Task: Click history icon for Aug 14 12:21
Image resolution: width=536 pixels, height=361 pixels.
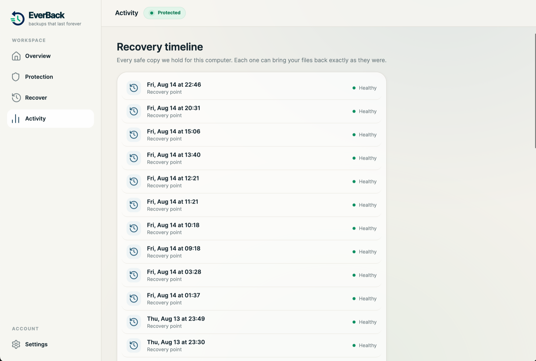Action: click(134, 182)
